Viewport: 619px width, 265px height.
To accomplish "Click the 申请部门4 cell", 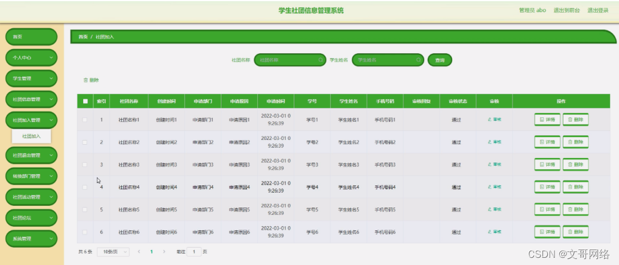I will [x=203, y=187].
